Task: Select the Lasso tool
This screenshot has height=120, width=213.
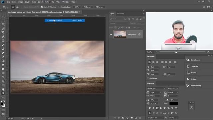Action: pos(3,24)
